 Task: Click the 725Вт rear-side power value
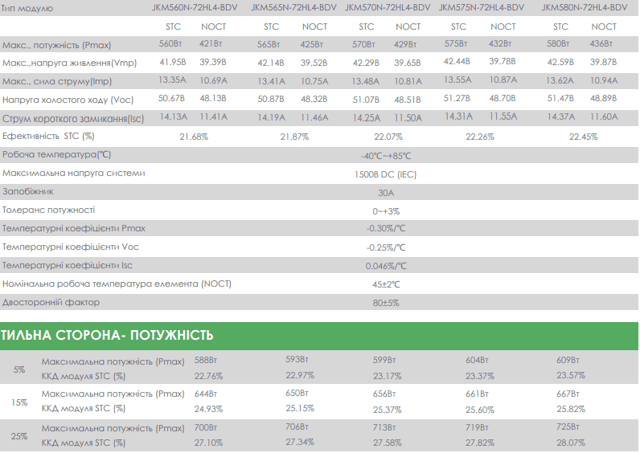pos(568,428)
